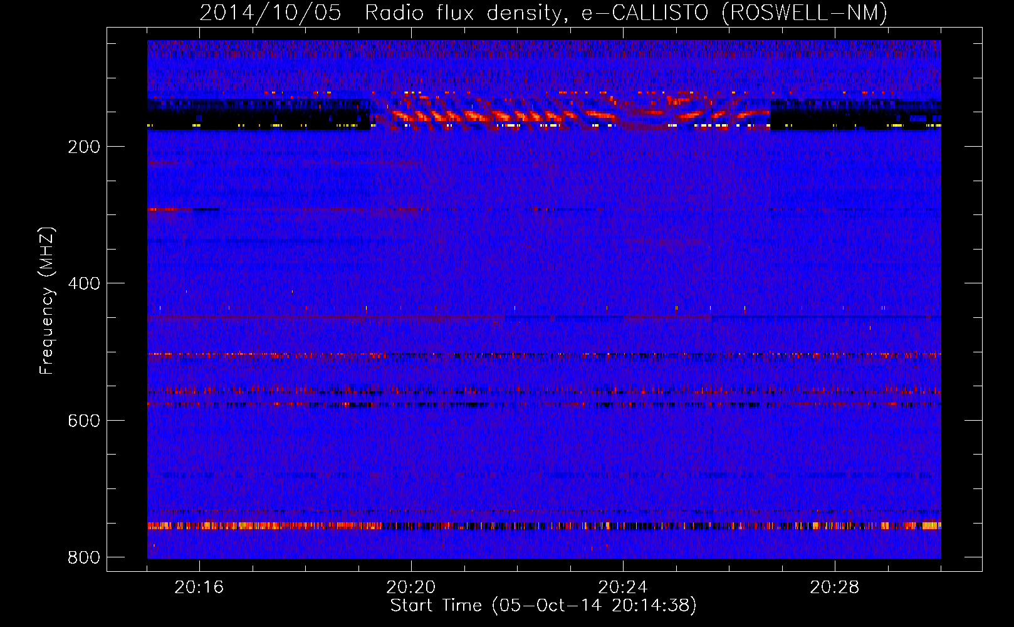Click the 20:24 time tick label
Viewport: 1014px width, 627px height.
click(x=623, y=587)
